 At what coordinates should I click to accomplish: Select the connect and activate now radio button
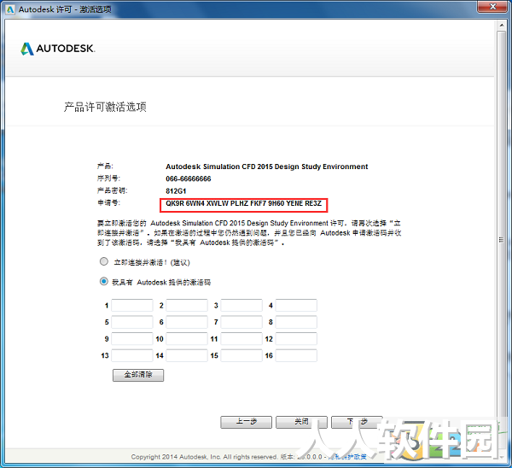pos(104,261)
